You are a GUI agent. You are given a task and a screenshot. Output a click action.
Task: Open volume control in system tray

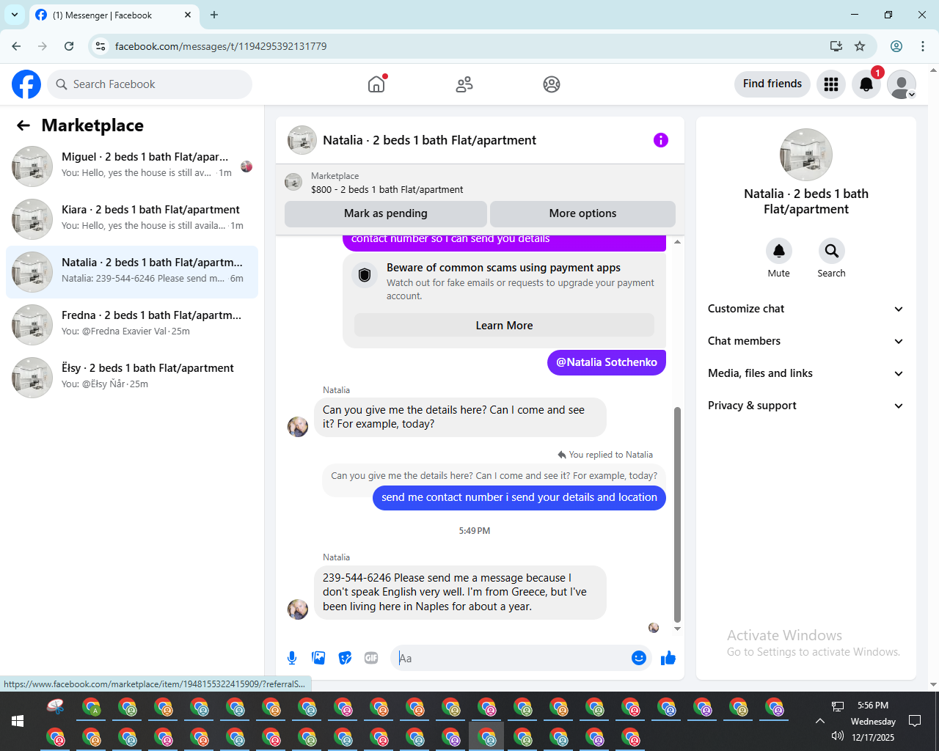838,736
